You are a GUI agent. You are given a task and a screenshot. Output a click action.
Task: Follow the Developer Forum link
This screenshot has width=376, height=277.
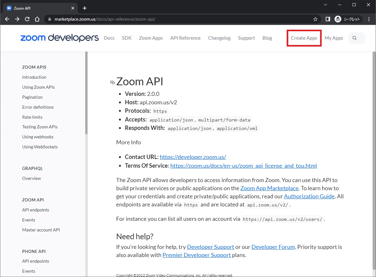(273, 247)
